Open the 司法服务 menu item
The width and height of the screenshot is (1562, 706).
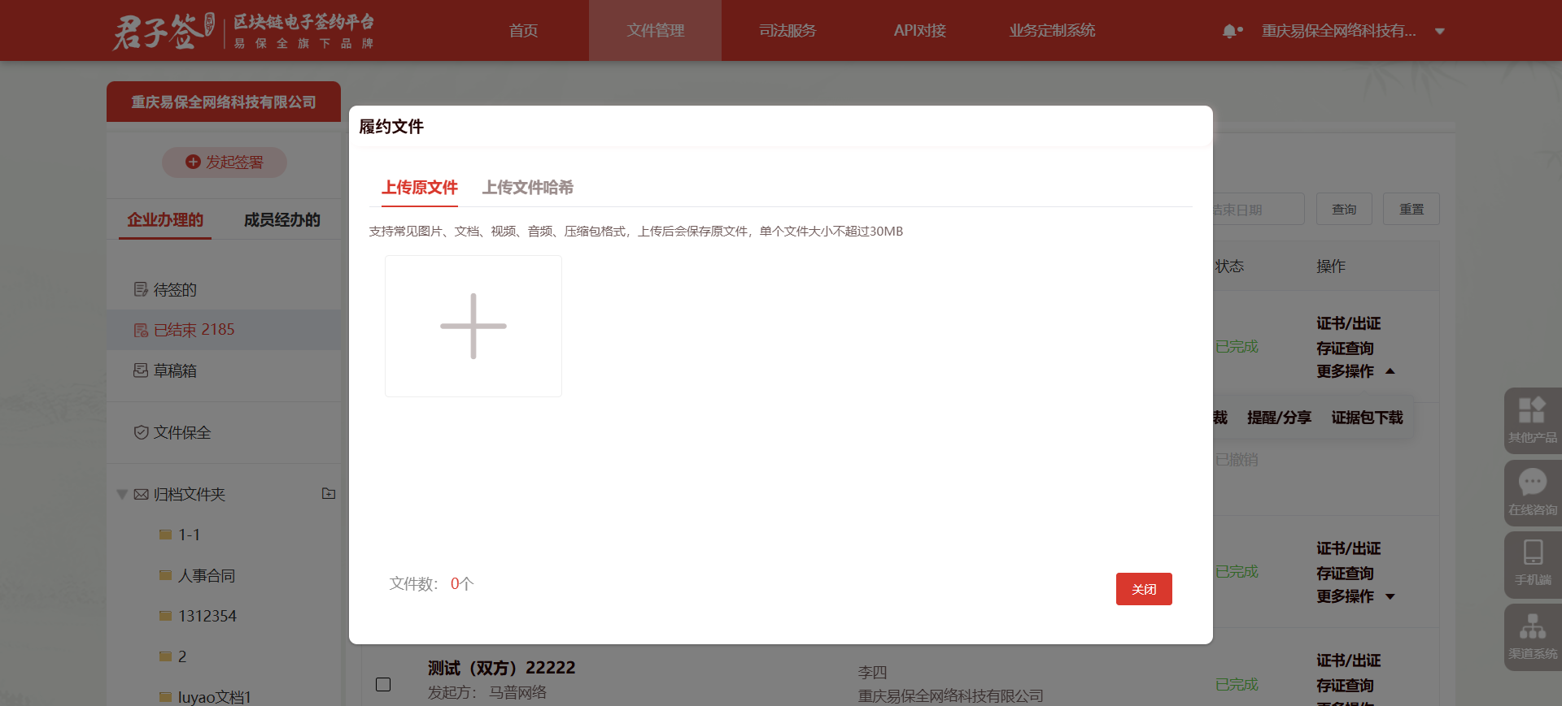coord(787,31)
